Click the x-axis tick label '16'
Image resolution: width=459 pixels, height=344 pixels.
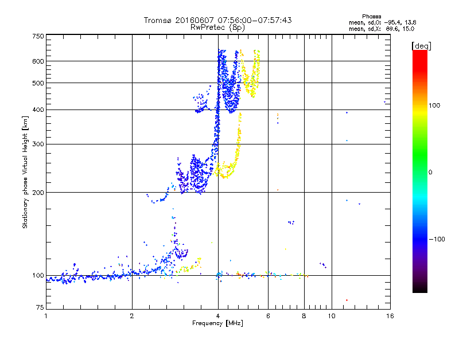[390, 316]
